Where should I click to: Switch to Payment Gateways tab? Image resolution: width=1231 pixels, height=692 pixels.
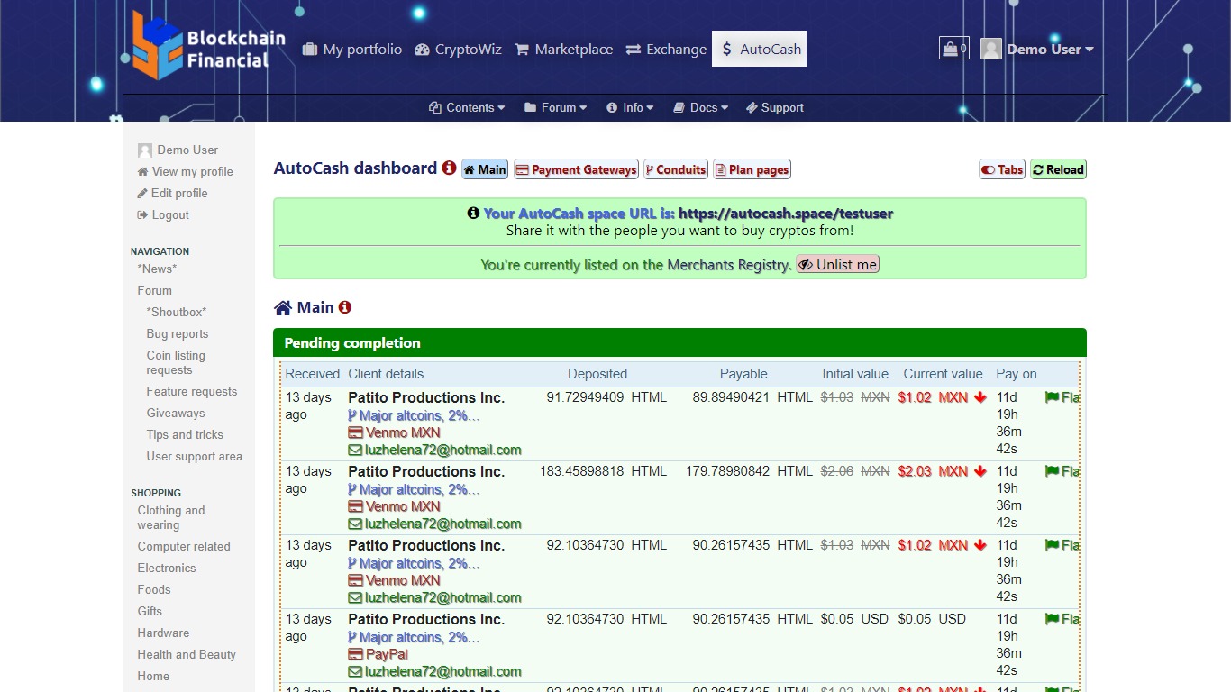[x=576, y=169]
